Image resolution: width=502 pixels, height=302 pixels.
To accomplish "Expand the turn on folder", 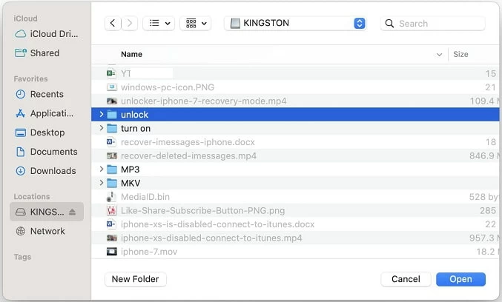I will click(102, 129).
